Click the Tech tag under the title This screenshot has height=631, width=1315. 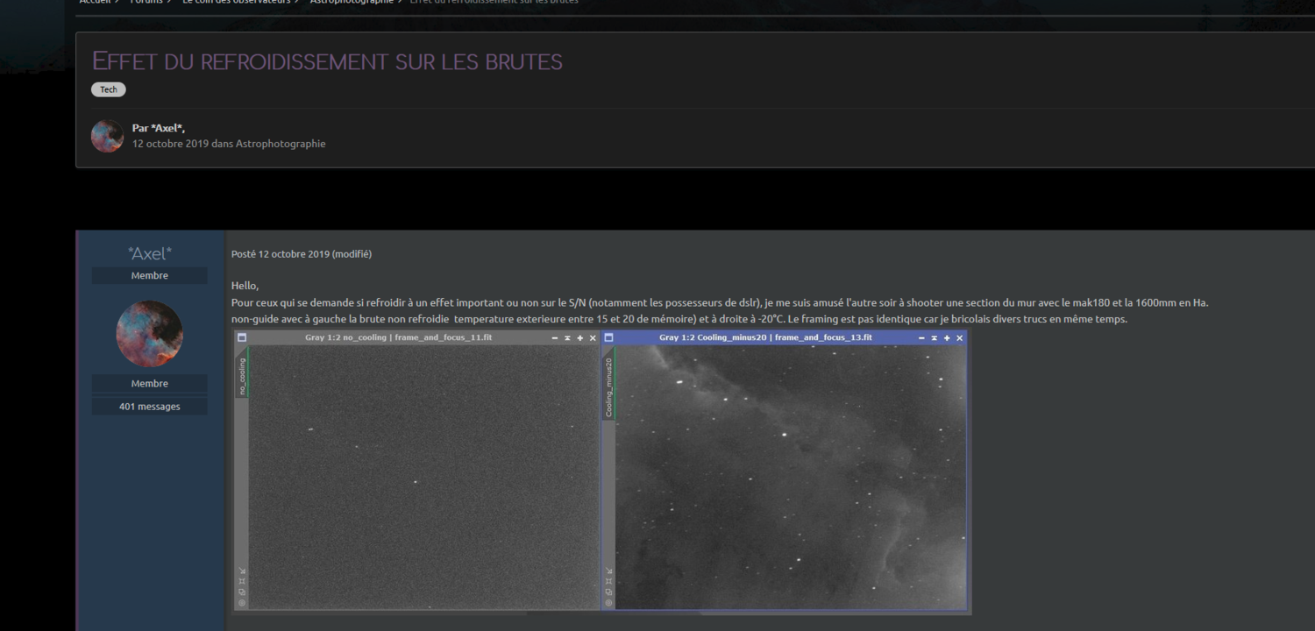click(x=109, y=89)
